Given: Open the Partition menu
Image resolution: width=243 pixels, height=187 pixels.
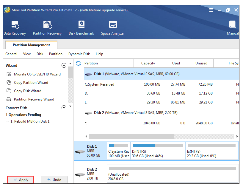Looking at the screenshot, I should [x=56, y=54].
